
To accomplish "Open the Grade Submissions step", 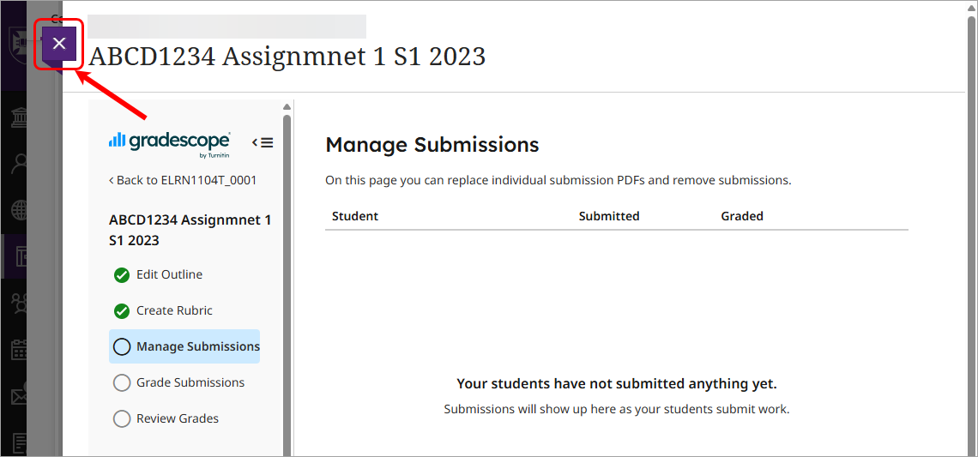I will pos(190,383).
